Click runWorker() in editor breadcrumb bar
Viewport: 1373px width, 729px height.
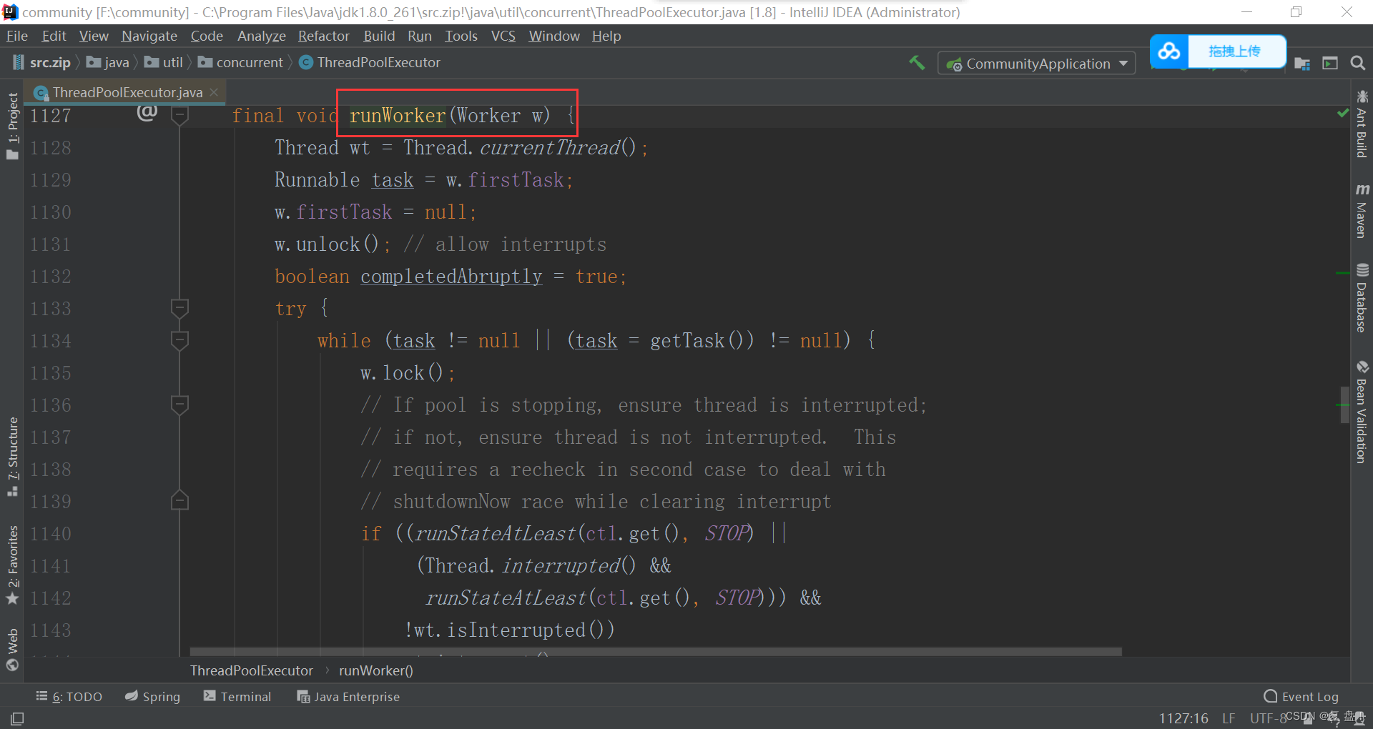coord(376,670)
